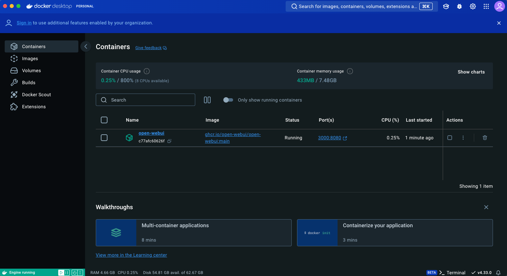
Task: Open the ghcr.io/open-webui image link
Action: (x=233, y=138)
